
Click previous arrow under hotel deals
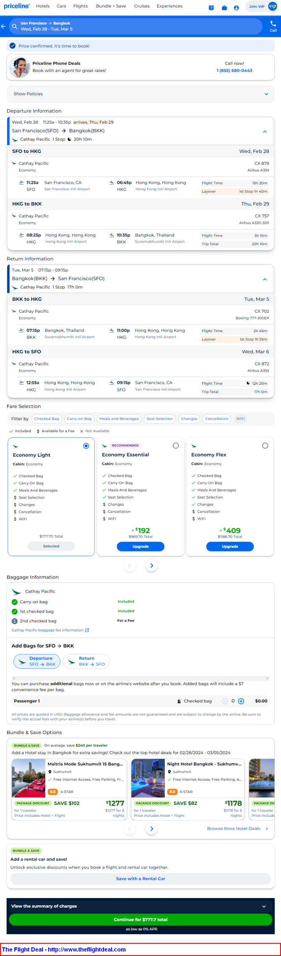pos(130,829)
